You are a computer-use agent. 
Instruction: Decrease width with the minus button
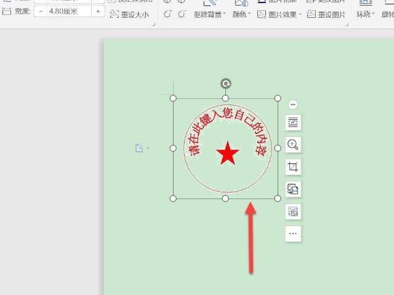pos(41,12)
